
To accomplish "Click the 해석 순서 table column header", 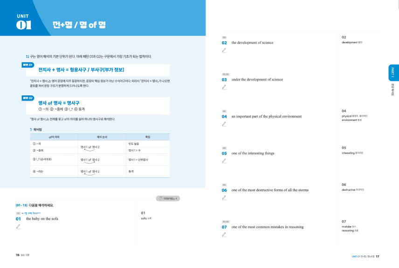I will [102, 137].
